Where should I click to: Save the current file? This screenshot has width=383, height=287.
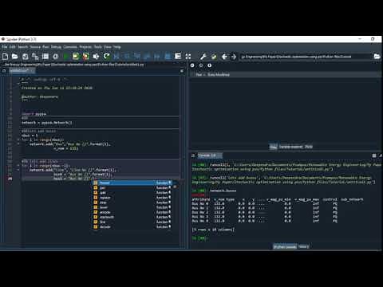25,57
